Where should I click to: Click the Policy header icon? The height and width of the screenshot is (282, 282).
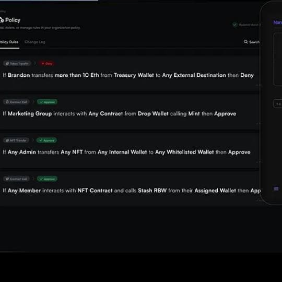(x=2, y=20)
